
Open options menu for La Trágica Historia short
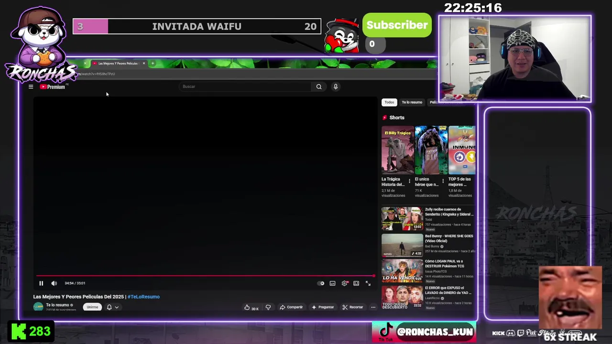[409, 181]
